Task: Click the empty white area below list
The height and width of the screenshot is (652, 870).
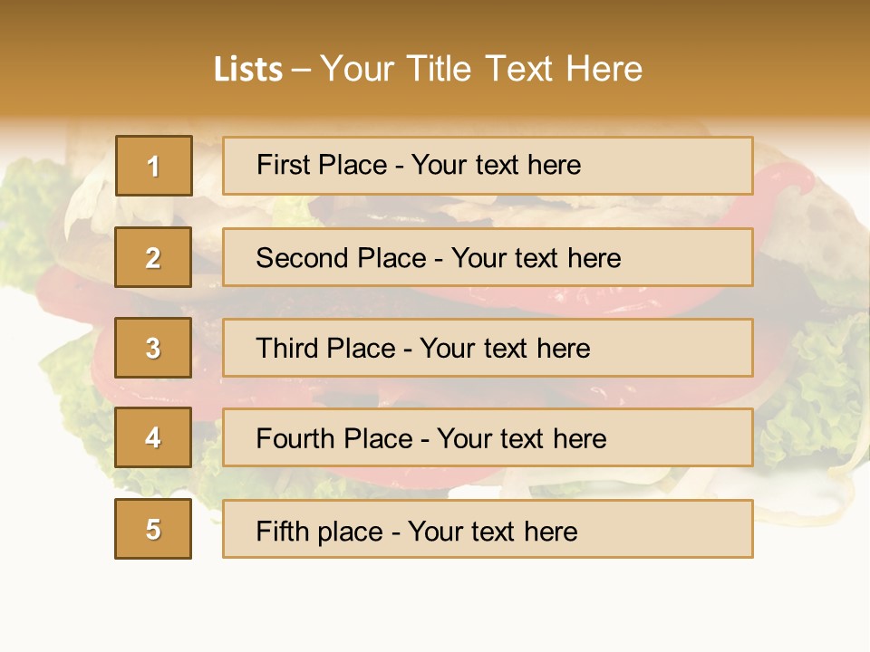Action: pos(435,607)
